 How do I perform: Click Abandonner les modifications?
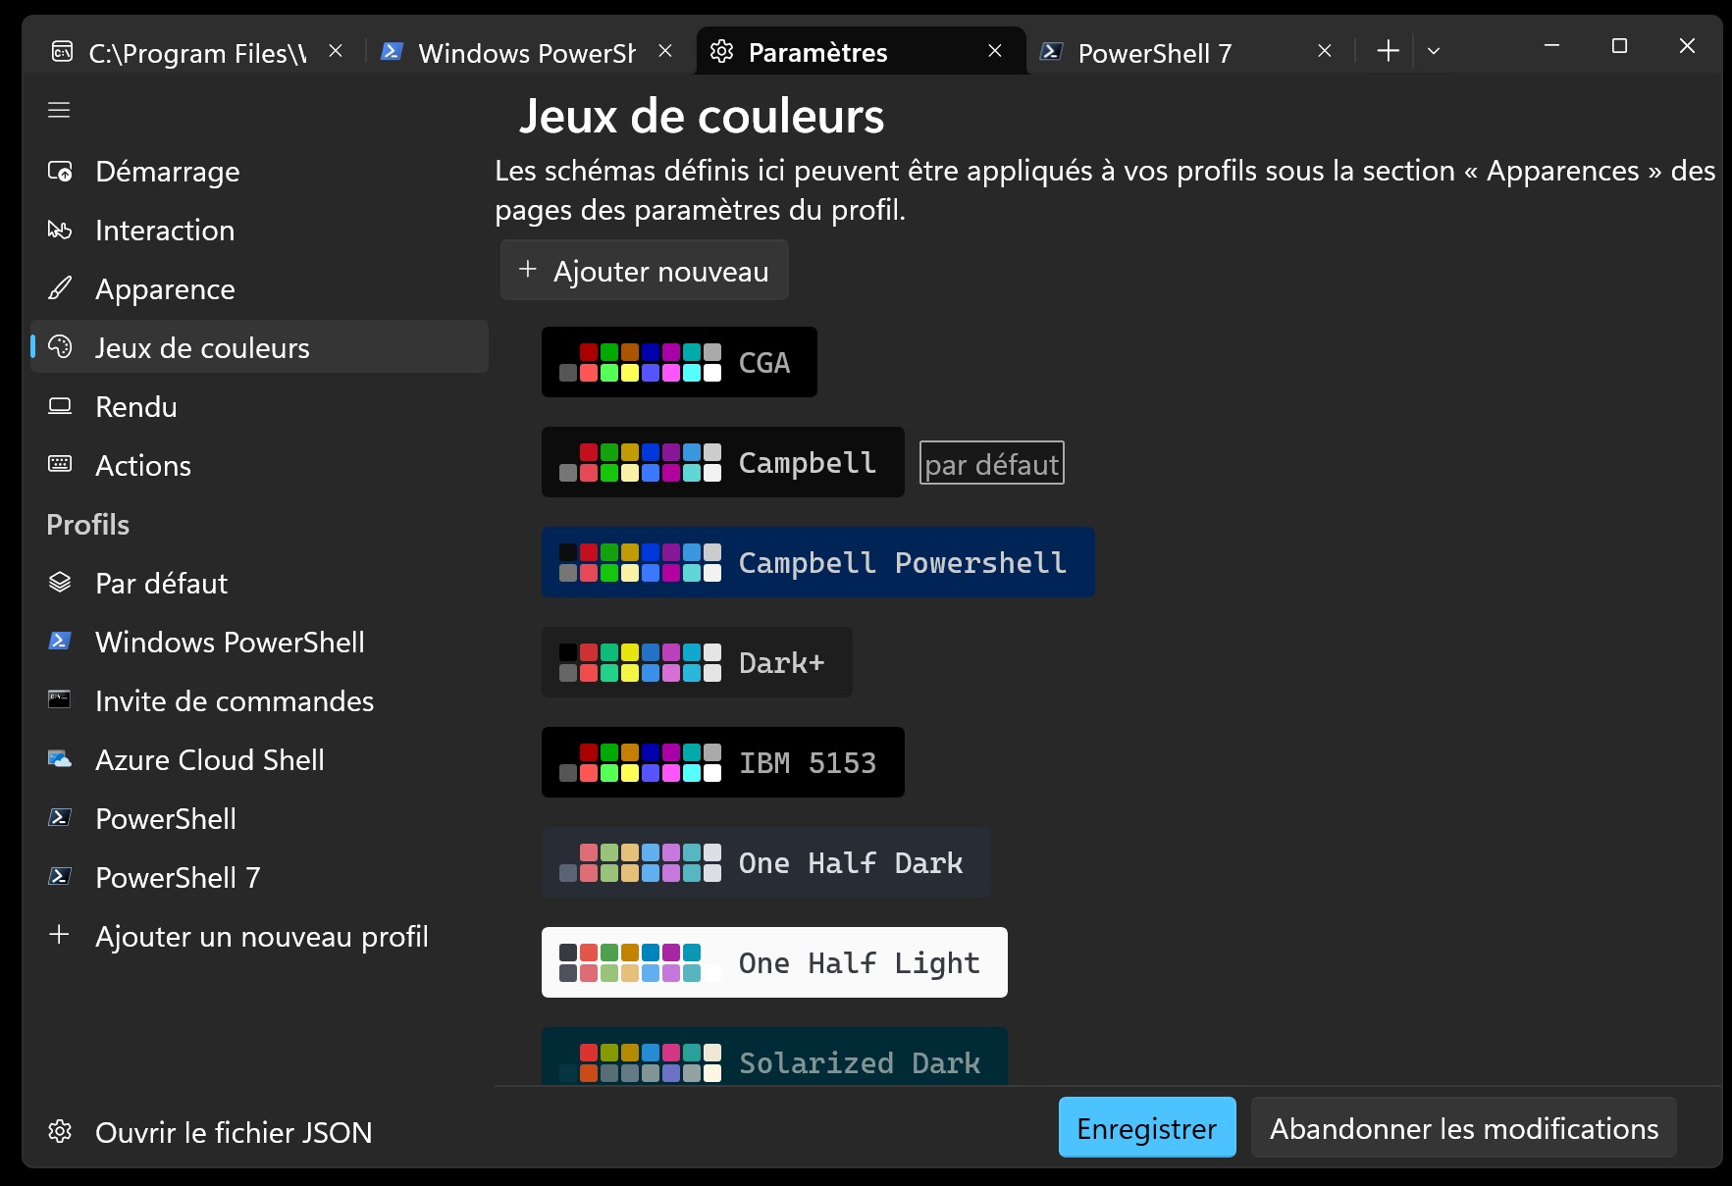click(x=1464, y=1127)
